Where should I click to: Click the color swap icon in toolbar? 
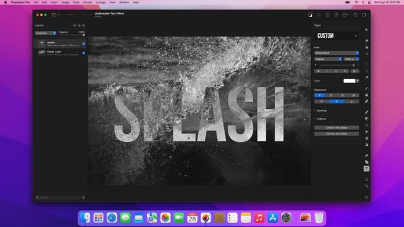(x=310, y=15)
